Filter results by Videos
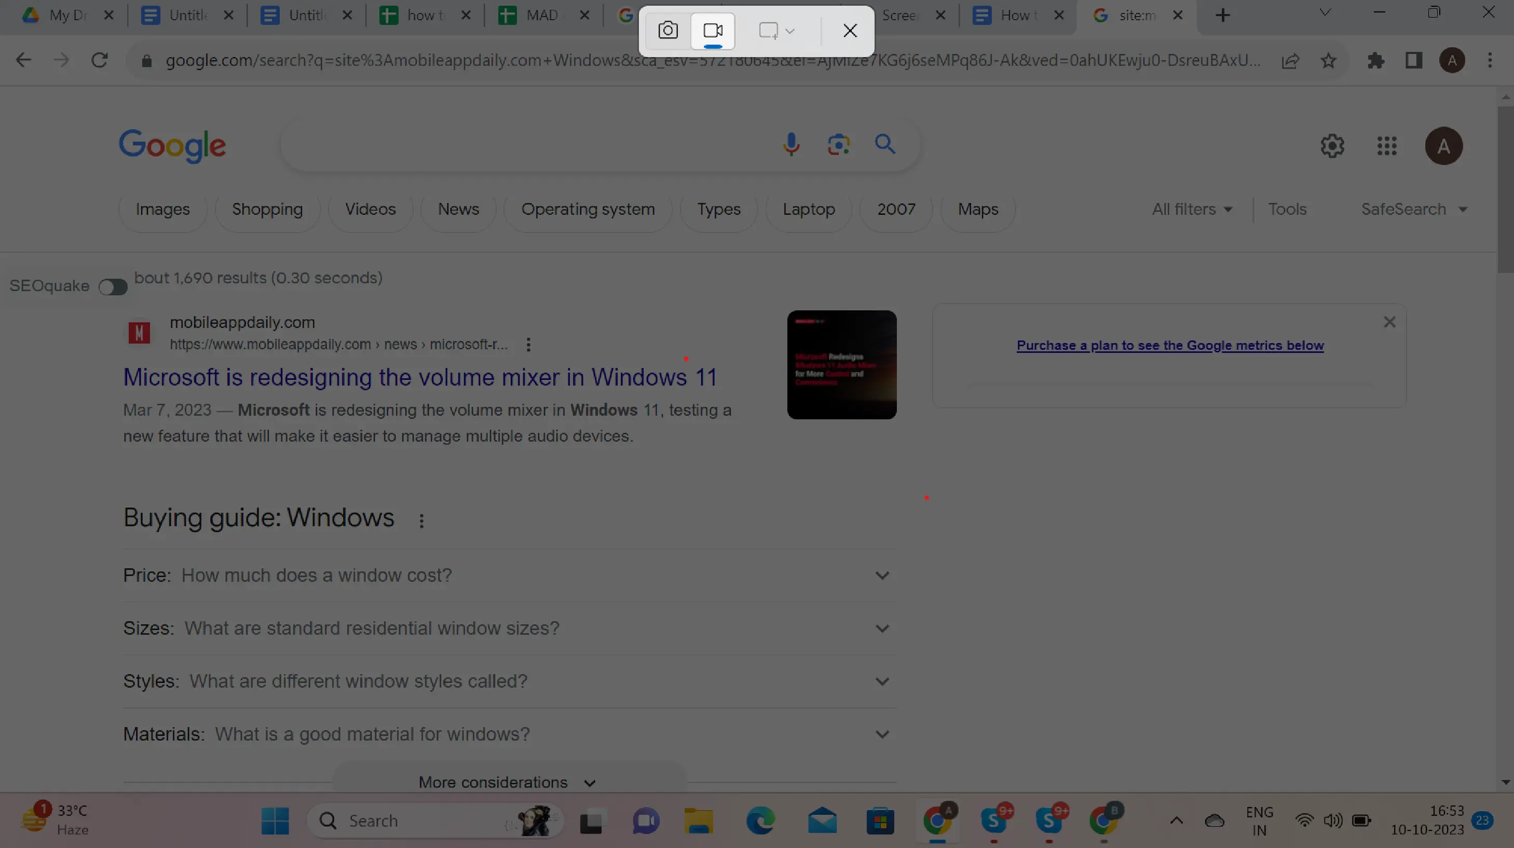This screenshot has height=848, width=1514. click(x=370, y=209)
